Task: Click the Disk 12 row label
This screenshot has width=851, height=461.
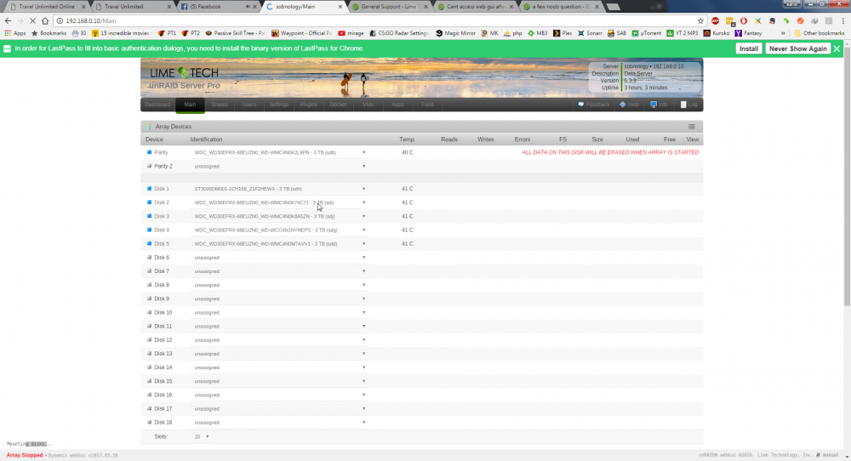Action: [163, 340]
